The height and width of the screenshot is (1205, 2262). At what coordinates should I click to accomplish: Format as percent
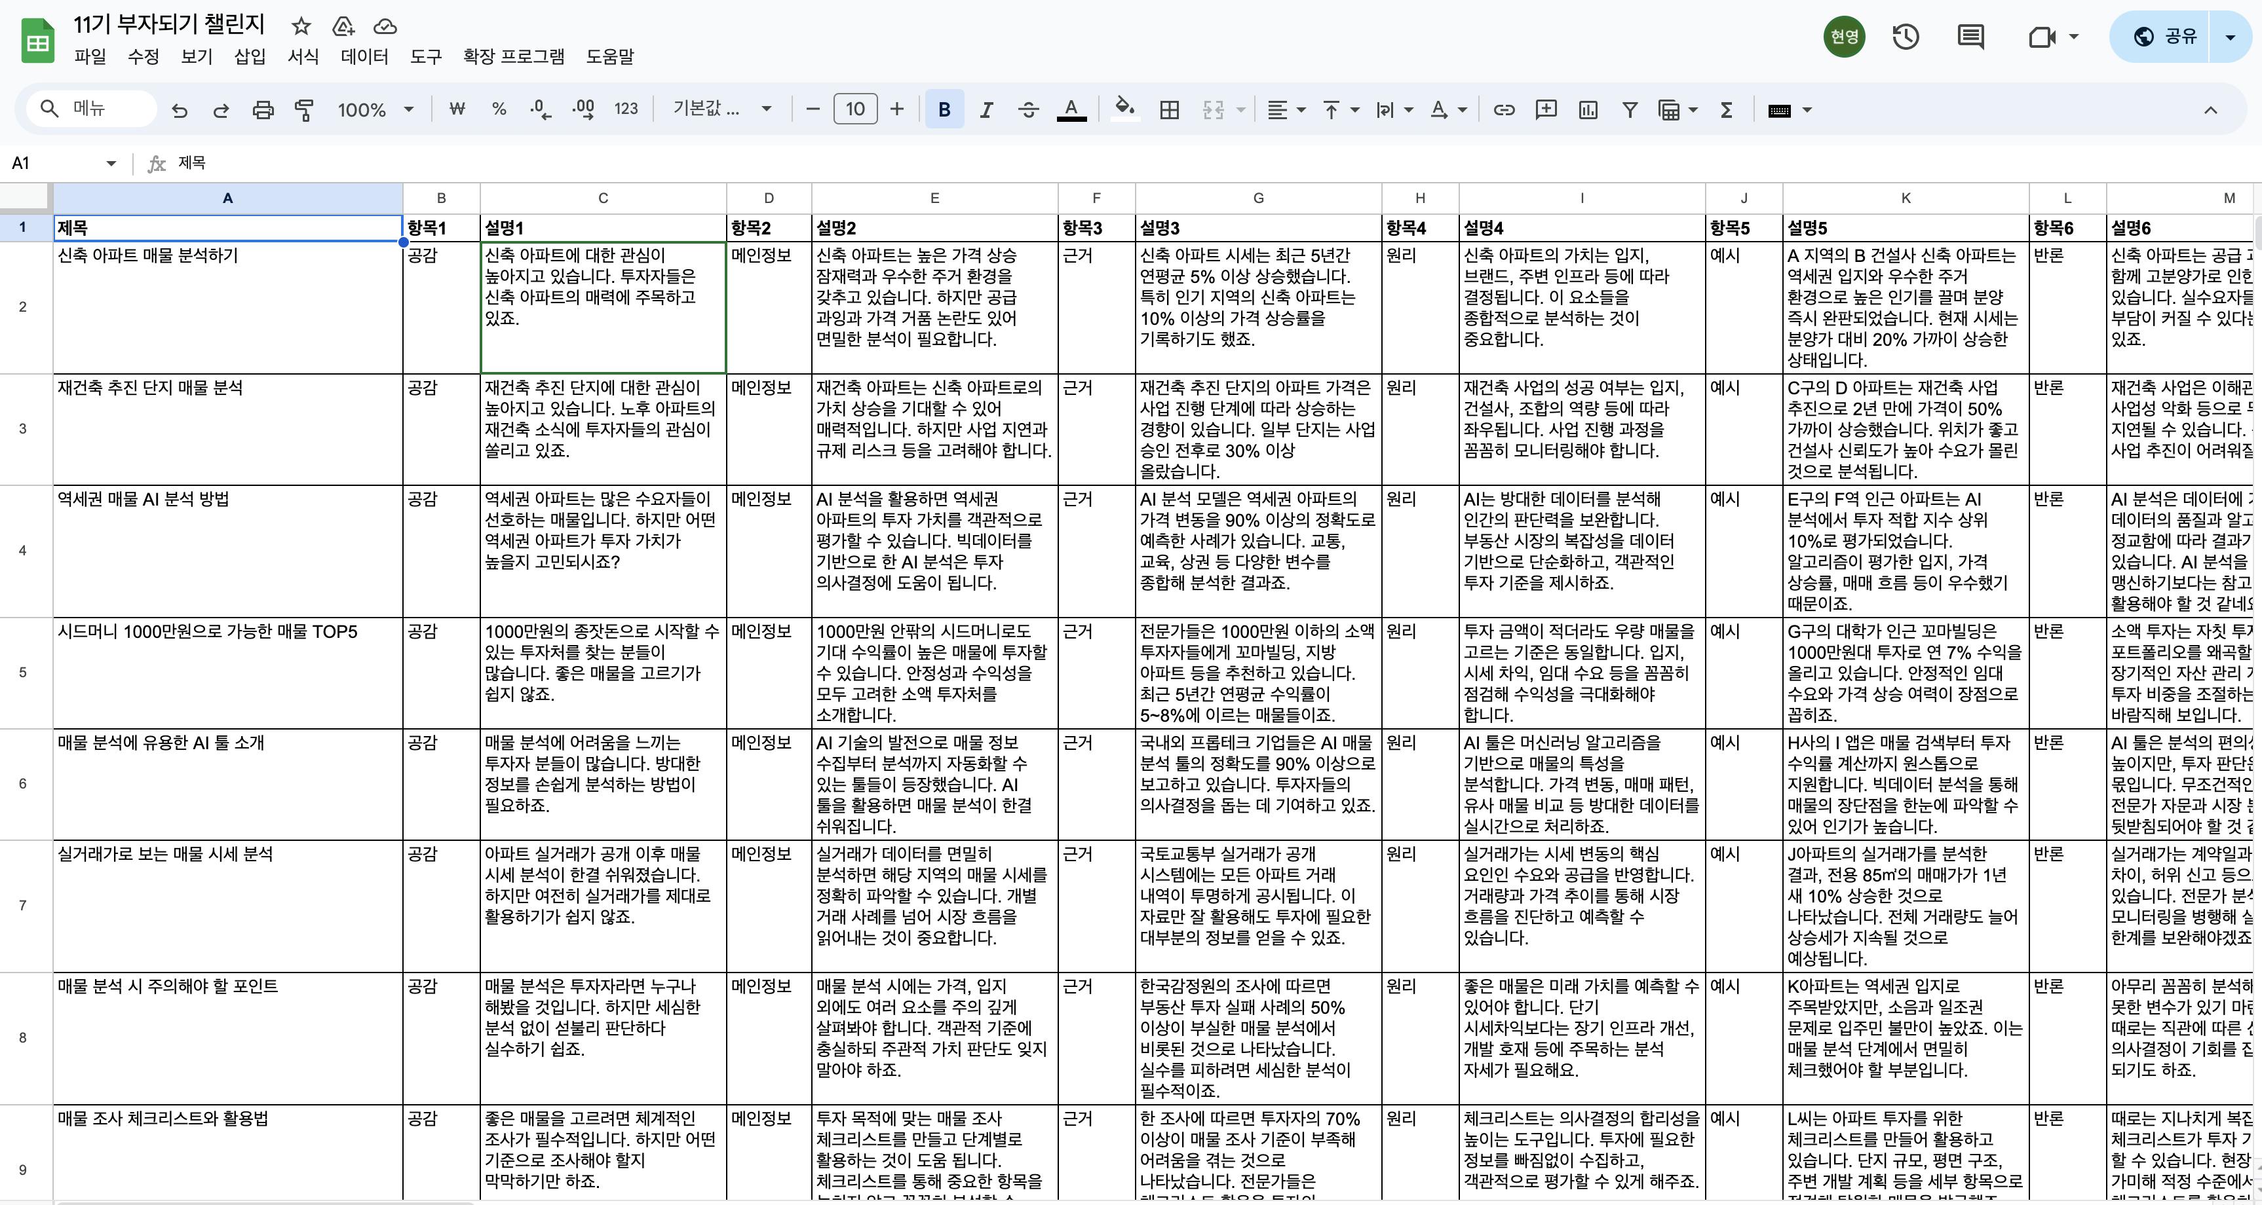499,109
